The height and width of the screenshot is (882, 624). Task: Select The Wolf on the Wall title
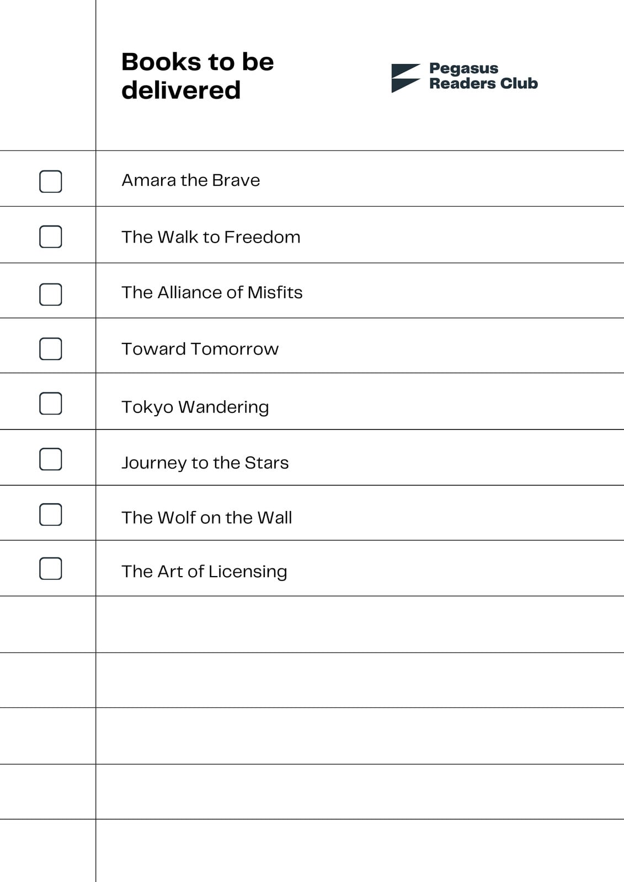tap(207, 518)
